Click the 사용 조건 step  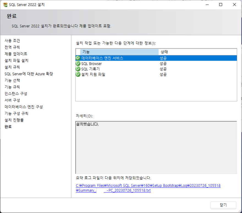12,41
